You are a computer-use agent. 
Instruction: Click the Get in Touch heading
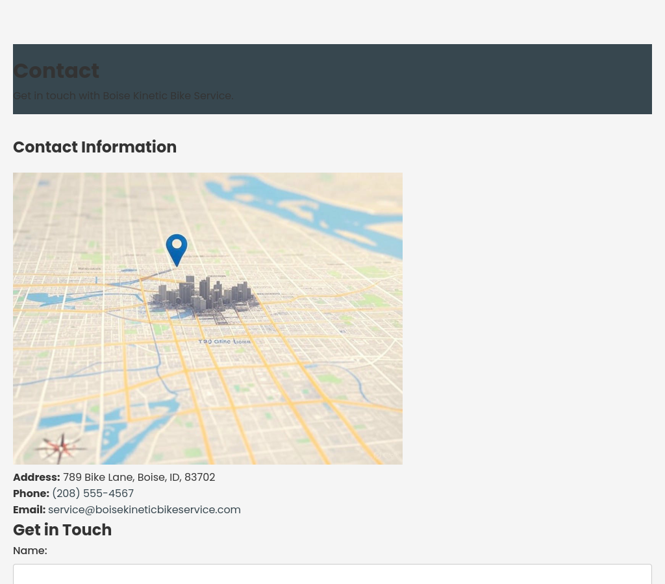click(62, 530)
